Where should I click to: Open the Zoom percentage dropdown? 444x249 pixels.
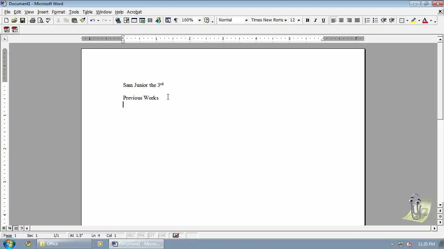point(199,20)
